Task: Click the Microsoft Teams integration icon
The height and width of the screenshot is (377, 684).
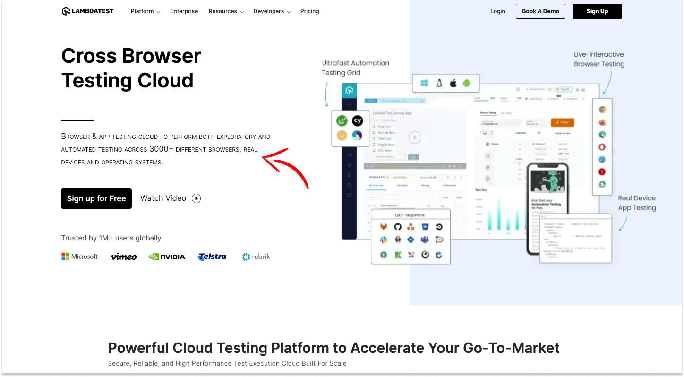Action: (425, 240)
